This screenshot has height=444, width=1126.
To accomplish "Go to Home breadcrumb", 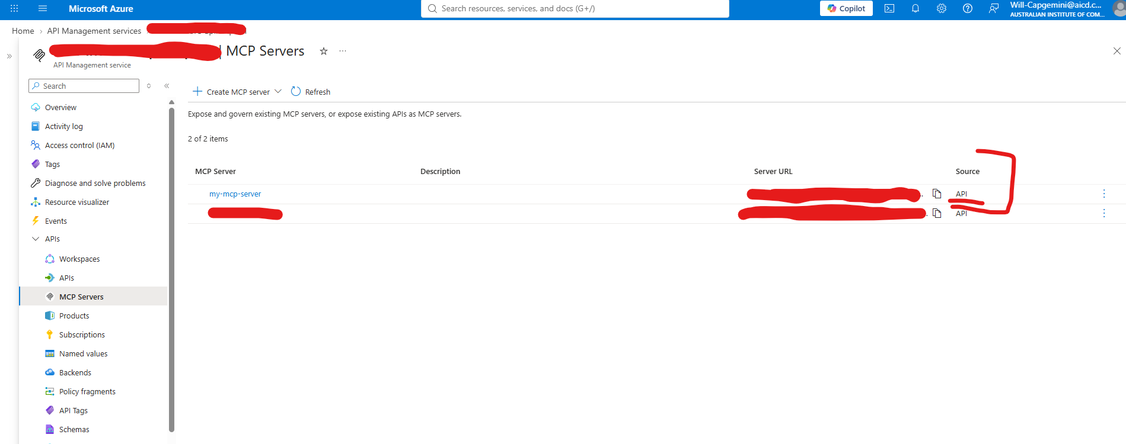I will coord(23,31).
